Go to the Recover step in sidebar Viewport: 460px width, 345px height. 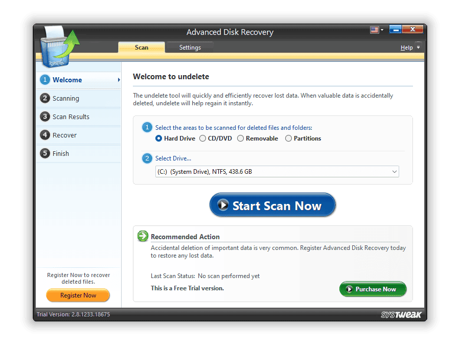click(x=79, y=135)
